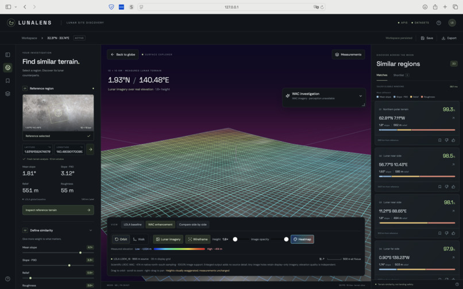Click the reference region moon thumbnail

coord(58,112)
